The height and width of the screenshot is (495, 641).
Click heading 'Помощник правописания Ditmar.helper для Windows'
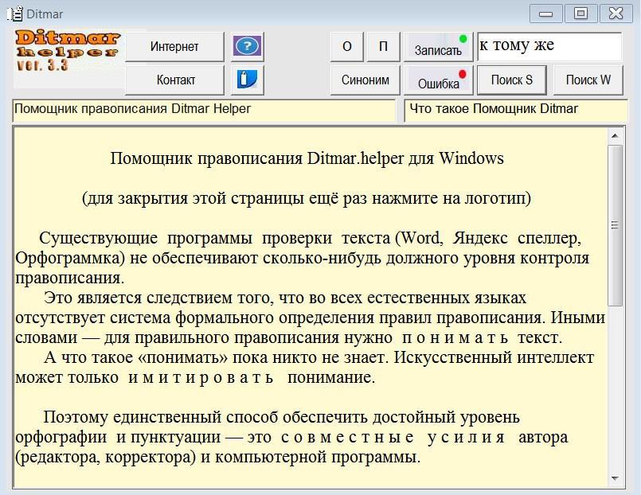tap(307, 158)
